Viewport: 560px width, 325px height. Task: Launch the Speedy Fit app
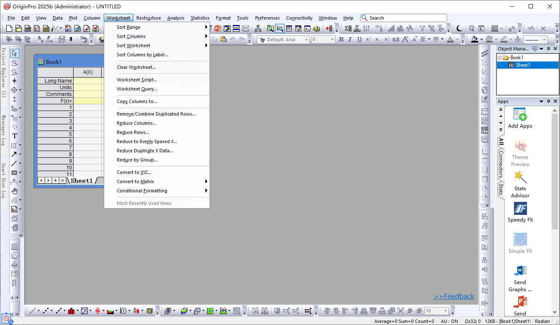pyautogui.click(x=520, y=212)
